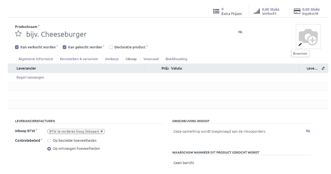This screenshot has height=174, width=331.
Task: Click the pencil edit icon on product image
Action: (300, 44)
